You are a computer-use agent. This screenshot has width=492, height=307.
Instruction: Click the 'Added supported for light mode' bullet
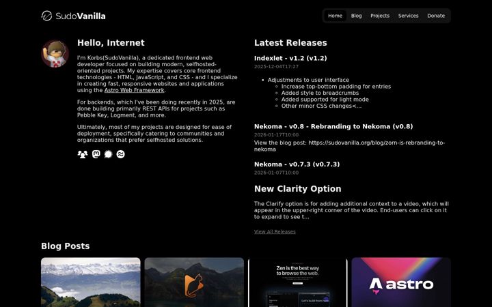click(x=325, y=100)
